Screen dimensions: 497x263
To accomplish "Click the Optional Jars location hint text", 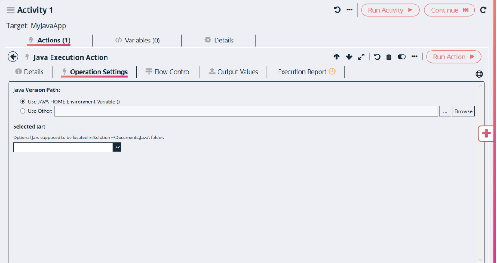I will coord(89,138).
